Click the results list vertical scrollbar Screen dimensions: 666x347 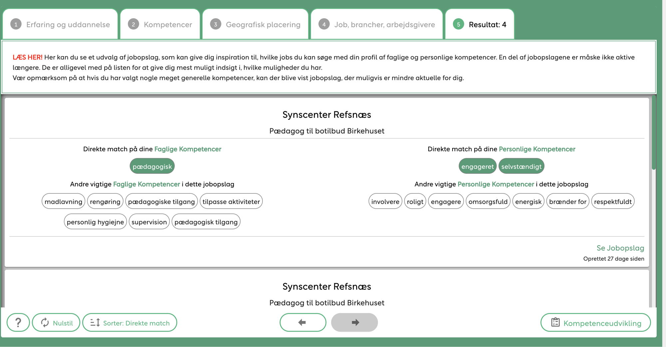(x=654, y=133)
